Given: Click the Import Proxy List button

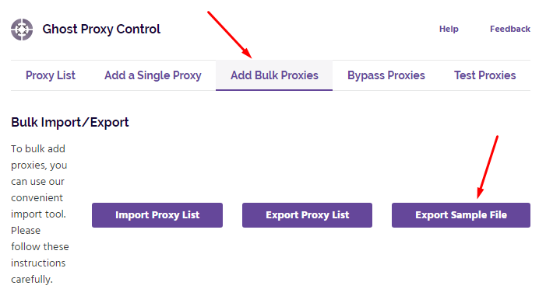Looking at the screenshot, I should coord(157,215).
